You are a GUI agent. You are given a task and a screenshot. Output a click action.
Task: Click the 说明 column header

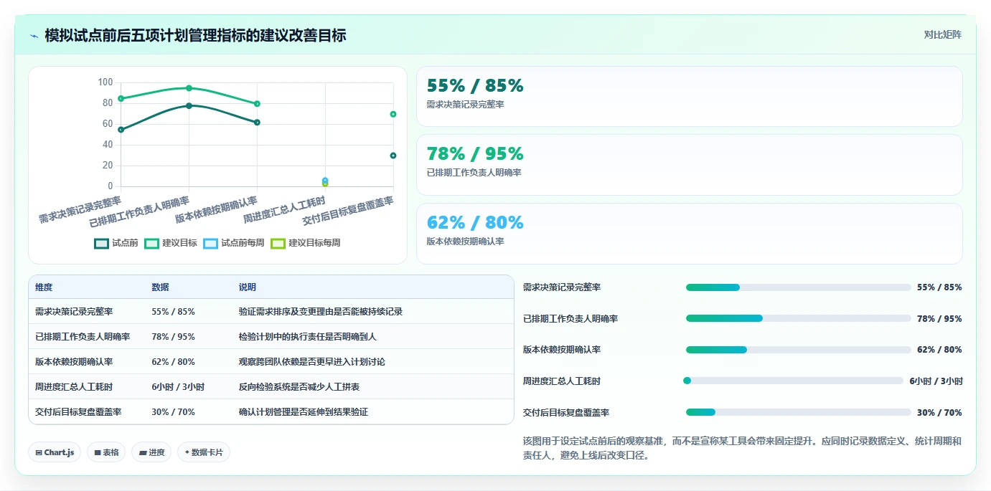point(248,287)
